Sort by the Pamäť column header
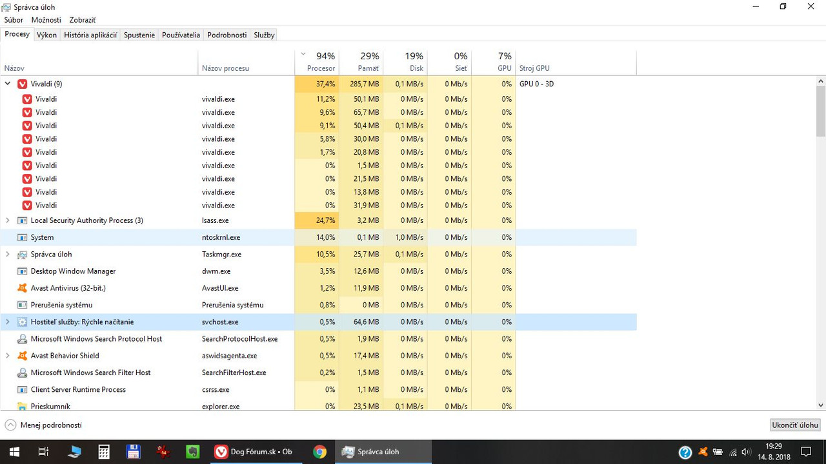Screen dimensions: 826x464 tap(360, 62)
